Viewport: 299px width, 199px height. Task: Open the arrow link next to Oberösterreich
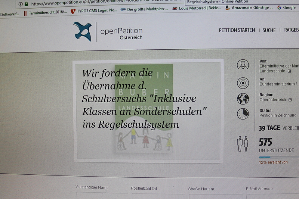(x=289, y=100)
